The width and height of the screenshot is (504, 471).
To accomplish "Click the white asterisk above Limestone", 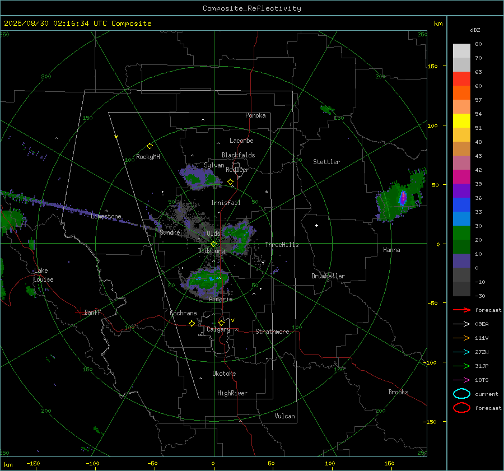I will tap(106, 211).
